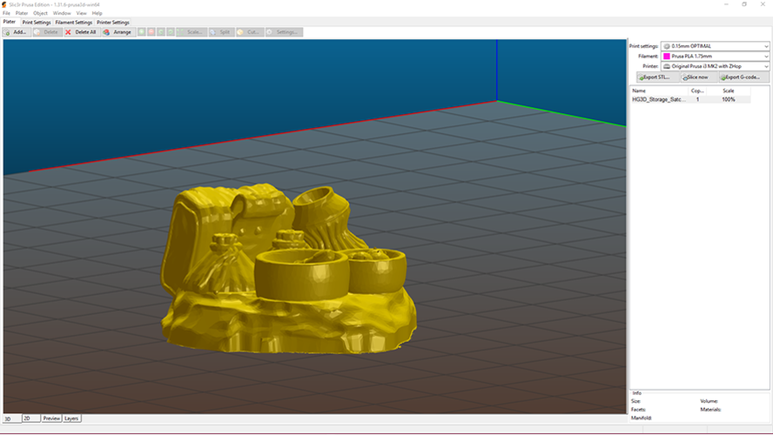The width and height of the screenshot is (773, 435).
Task: Open the Window menu
Action: pos(62,13)
